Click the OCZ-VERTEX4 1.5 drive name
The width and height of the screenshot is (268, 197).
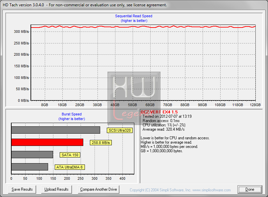click(x=159, y=112)
